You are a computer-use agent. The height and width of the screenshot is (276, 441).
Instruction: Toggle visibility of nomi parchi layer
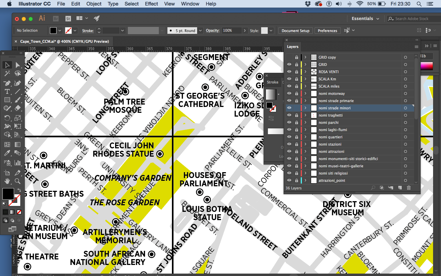[x=289, y=122]
